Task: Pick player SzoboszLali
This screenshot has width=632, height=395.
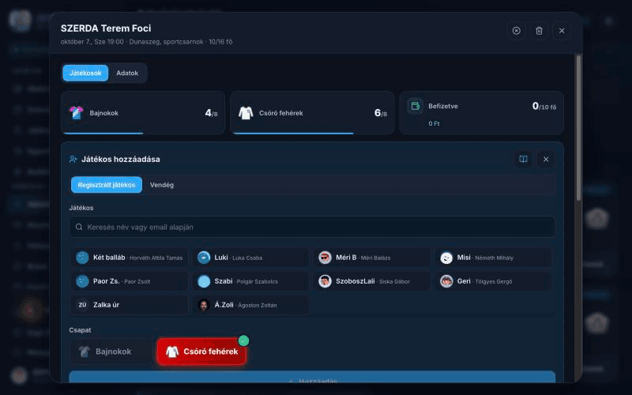Action: [372, 281]
